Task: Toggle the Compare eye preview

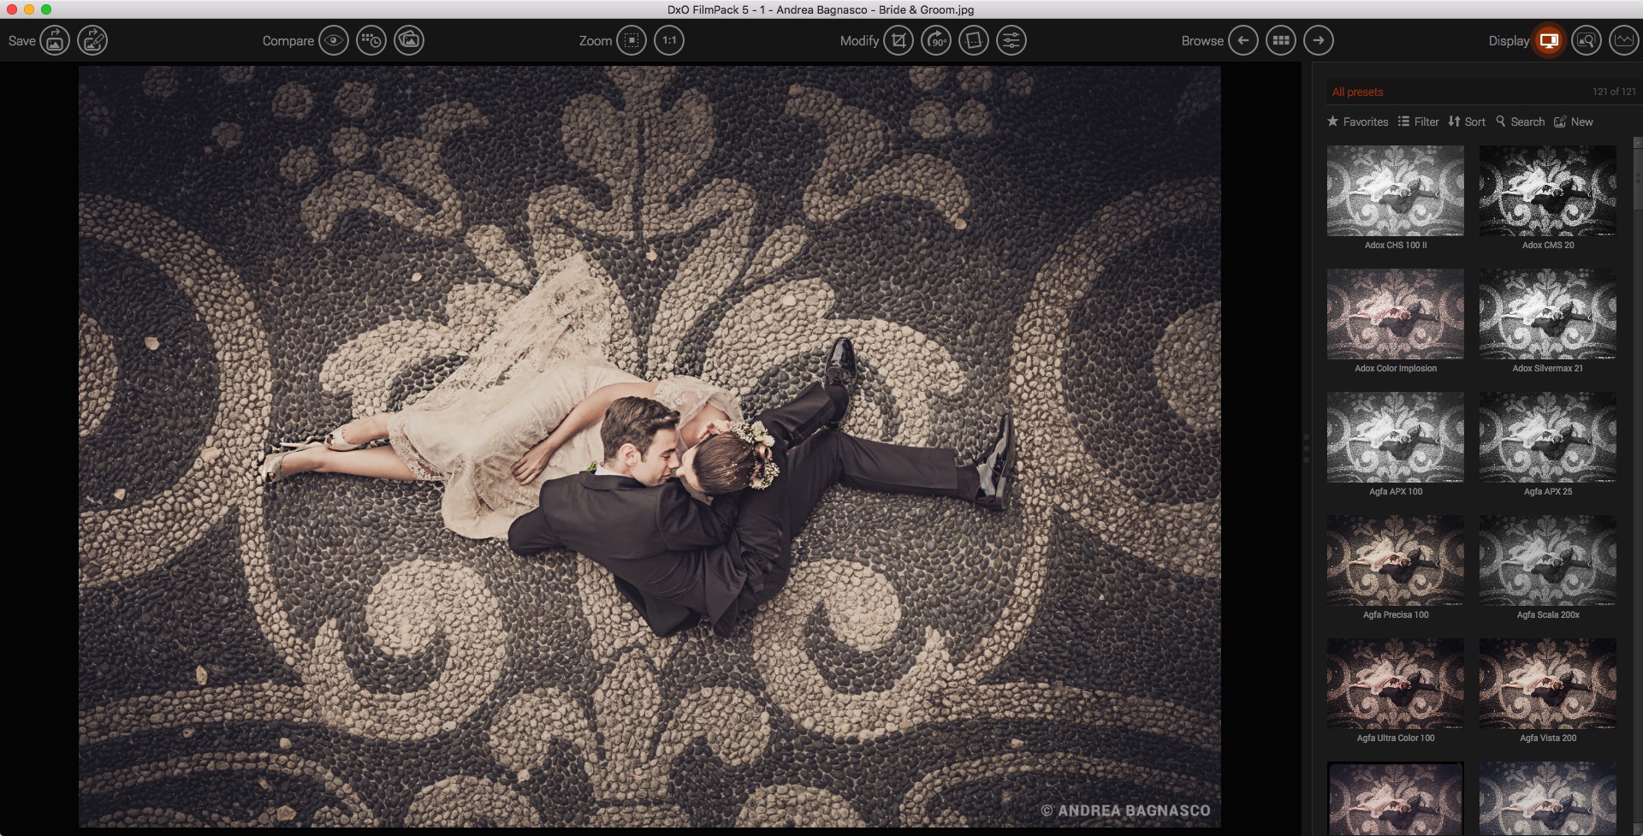Action: point(334,40)
